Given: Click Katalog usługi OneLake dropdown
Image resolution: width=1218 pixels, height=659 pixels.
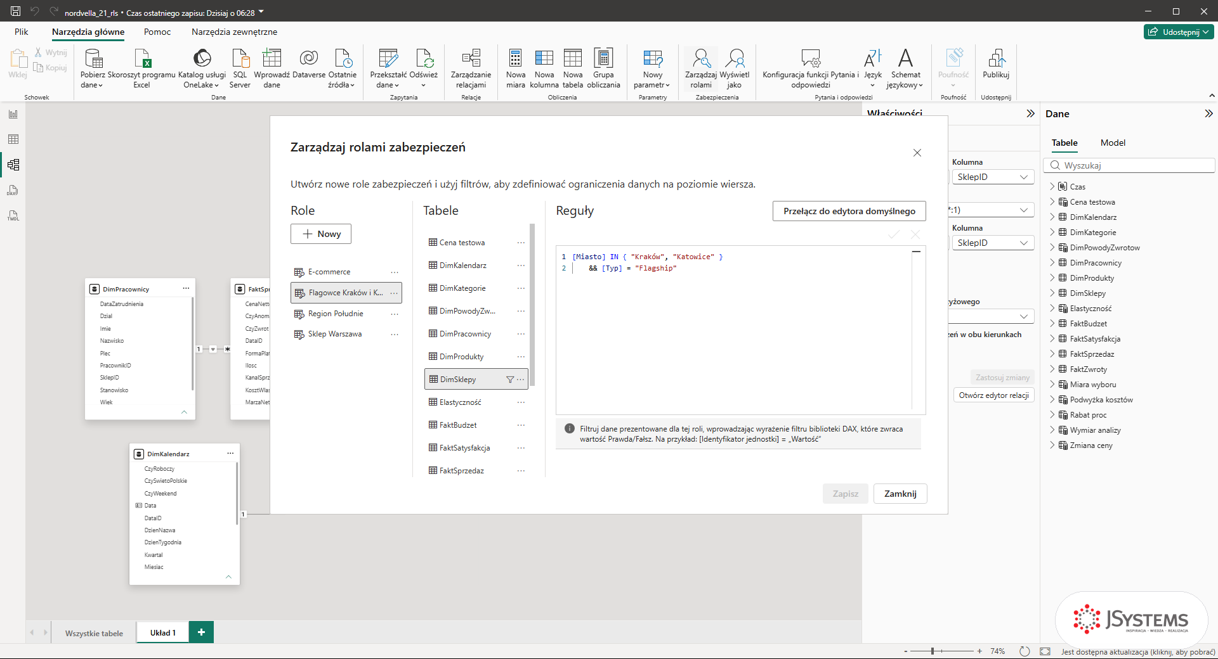Looking at the screenshot, I should 202,68.
